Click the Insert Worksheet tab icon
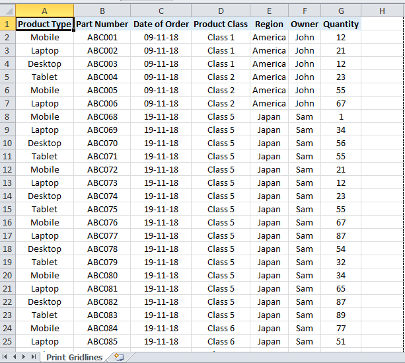 point(119,357)
